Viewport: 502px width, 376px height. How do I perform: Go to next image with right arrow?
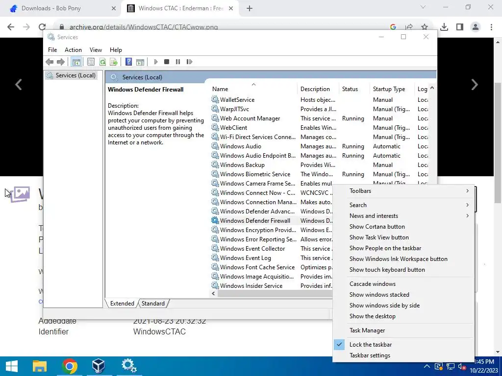pyautogui.click(x=475, y=84)
